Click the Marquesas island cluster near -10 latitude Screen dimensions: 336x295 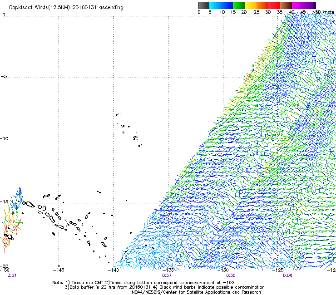pos(129,130)
